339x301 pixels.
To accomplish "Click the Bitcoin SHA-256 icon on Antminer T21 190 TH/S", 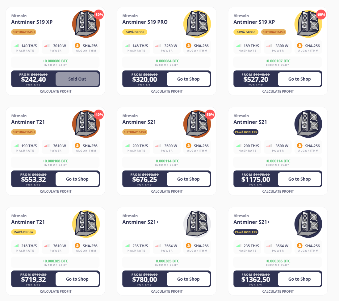I will pos(77,145).
